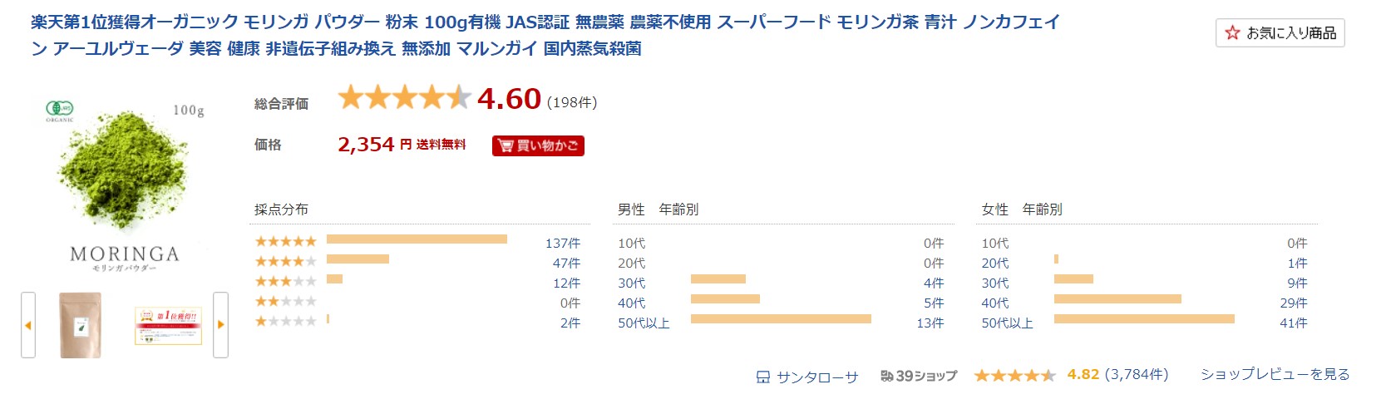
Task: Select the brown package thumbnail image
Action: tap(81, 325)
